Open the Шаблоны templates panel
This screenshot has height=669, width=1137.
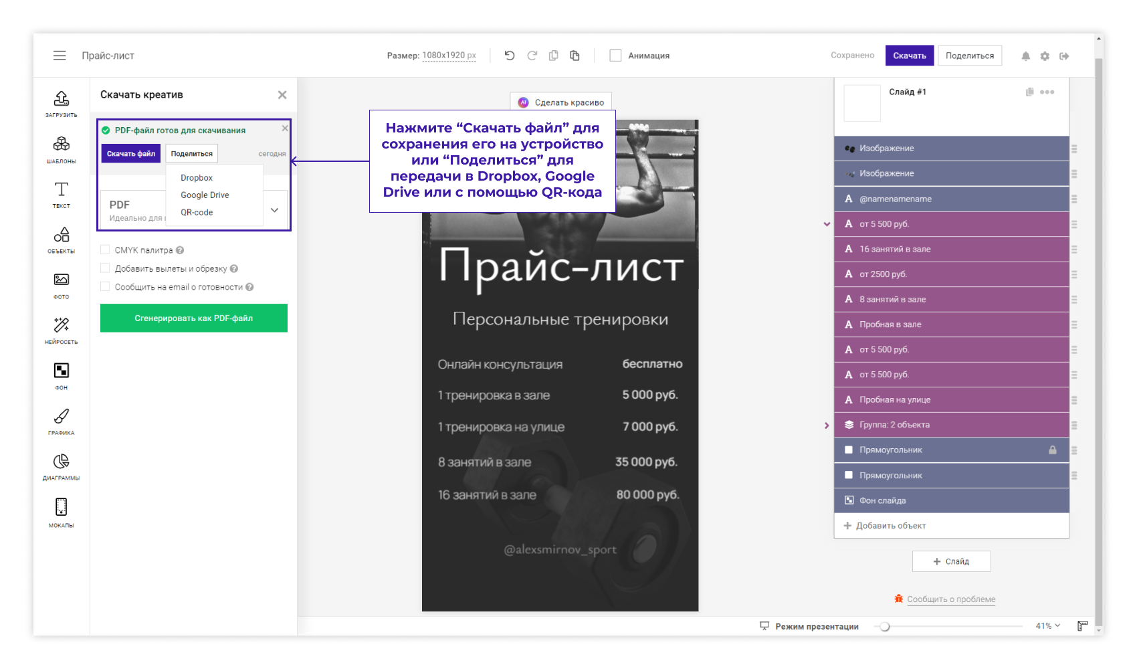click(x=61, y=149)
